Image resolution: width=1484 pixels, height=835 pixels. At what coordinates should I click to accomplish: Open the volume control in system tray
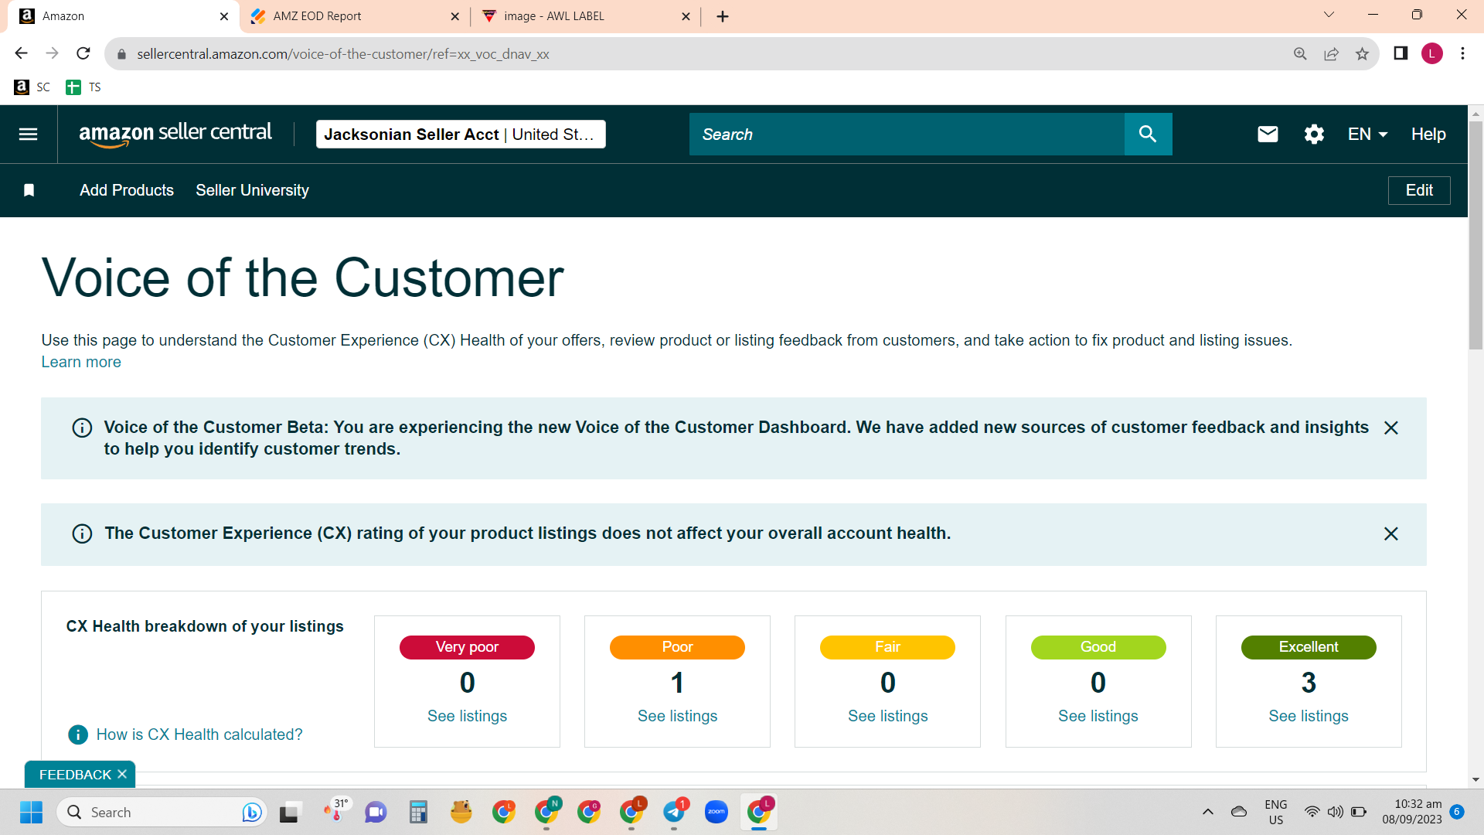1335,812
